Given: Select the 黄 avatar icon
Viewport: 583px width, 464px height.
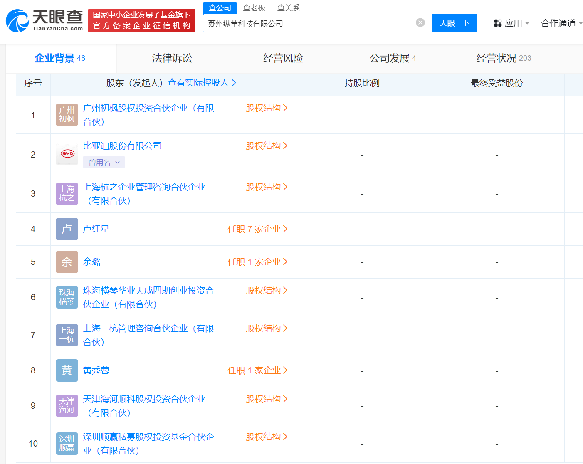Looking at the screenshot, I should coord(67,370).
